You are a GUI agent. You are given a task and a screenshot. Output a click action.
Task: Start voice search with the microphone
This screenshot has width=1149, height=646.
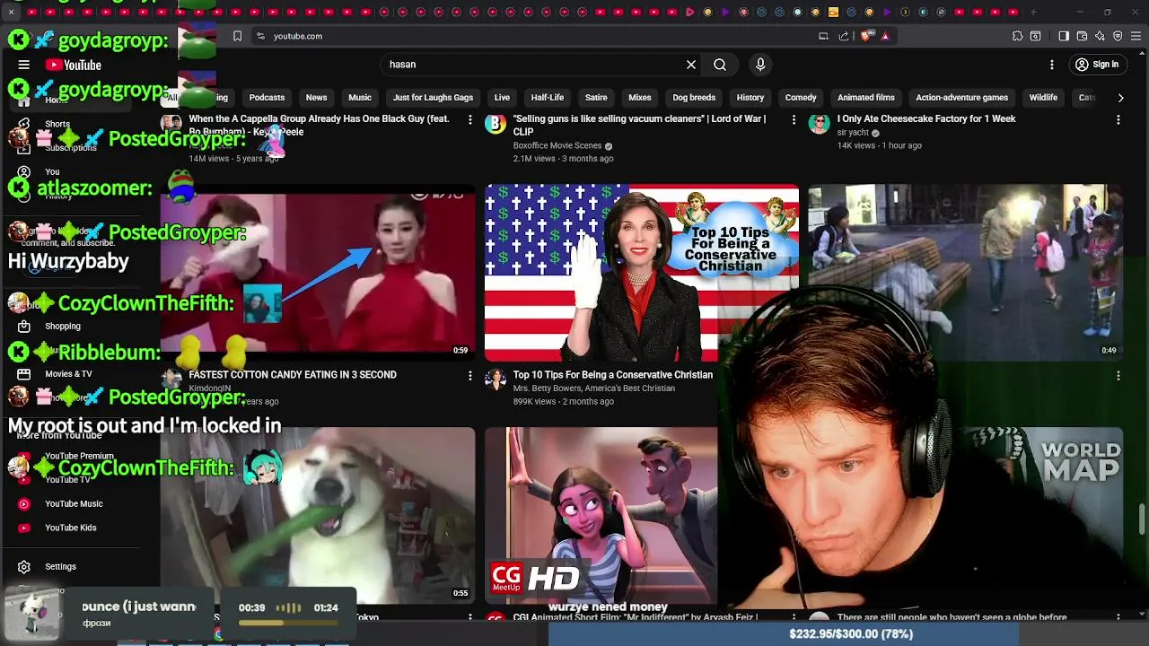(x=760, y=65)
